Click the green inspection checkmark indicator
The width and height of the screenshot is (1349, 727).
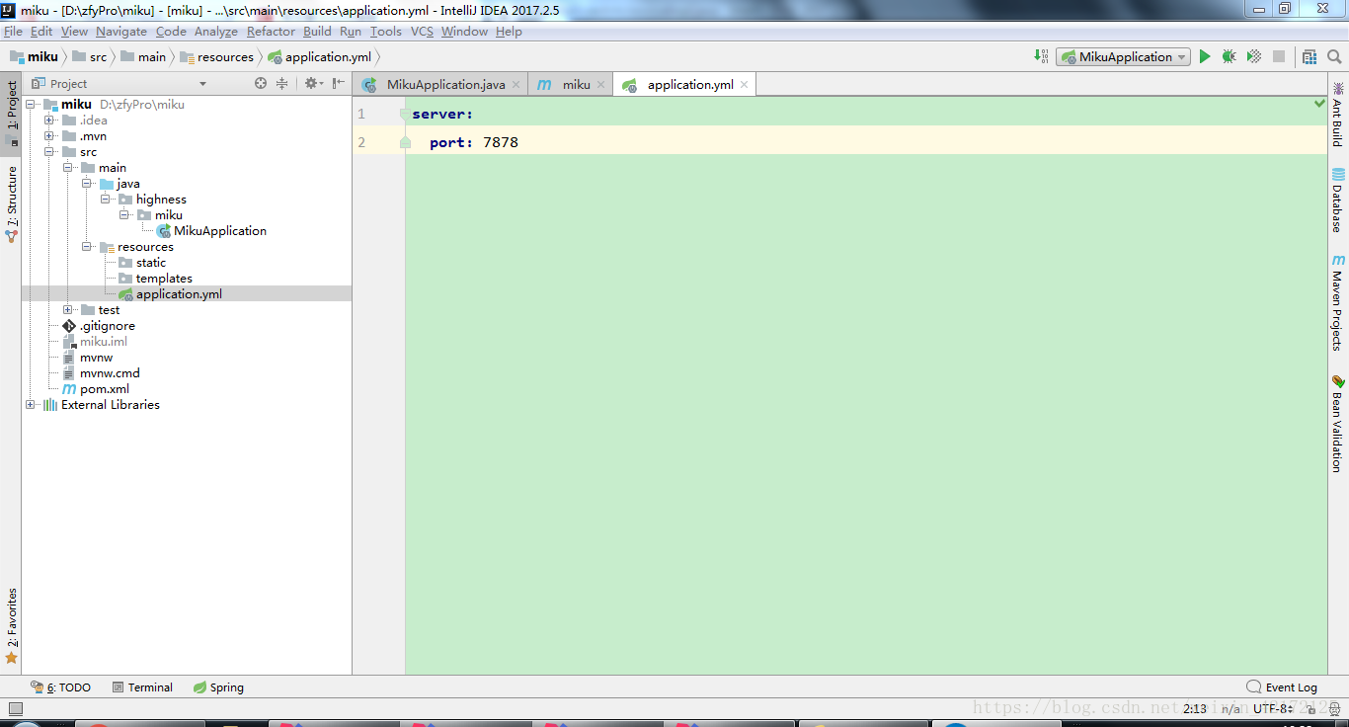click(x=1319, y=104)
